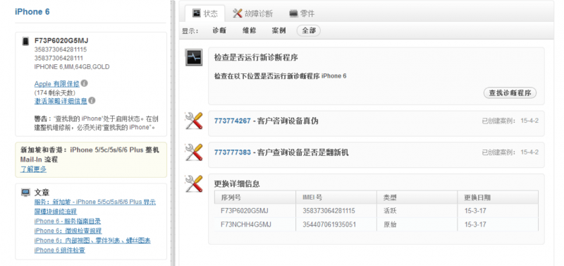Click the 类型 column header
The image size is (564, 266).
(417, 198)
